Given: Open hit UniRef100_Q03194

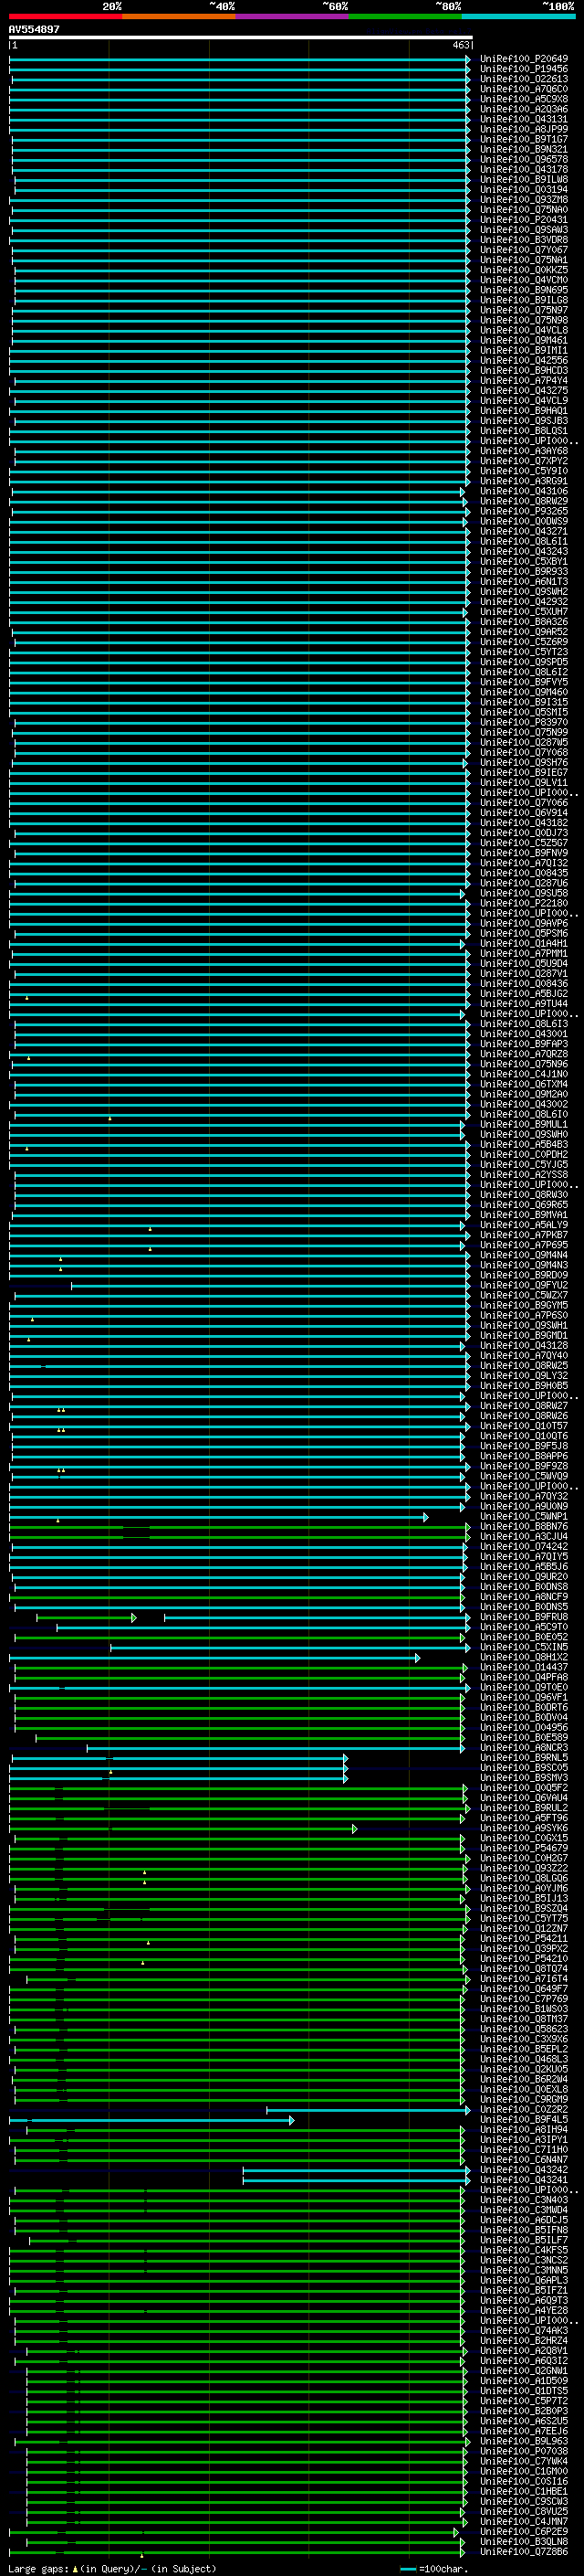Looking at the screenshot, I should pyautogui.click(x=524, y=189).
